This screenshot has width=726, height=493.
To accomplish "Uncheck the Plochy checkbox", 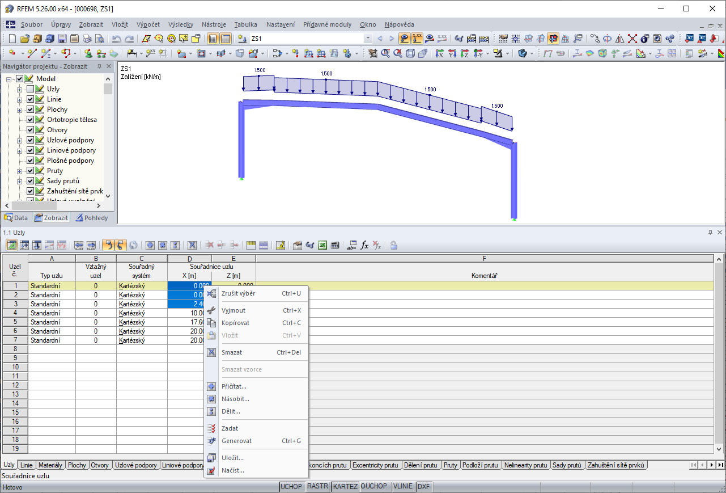I will (30, 109).
